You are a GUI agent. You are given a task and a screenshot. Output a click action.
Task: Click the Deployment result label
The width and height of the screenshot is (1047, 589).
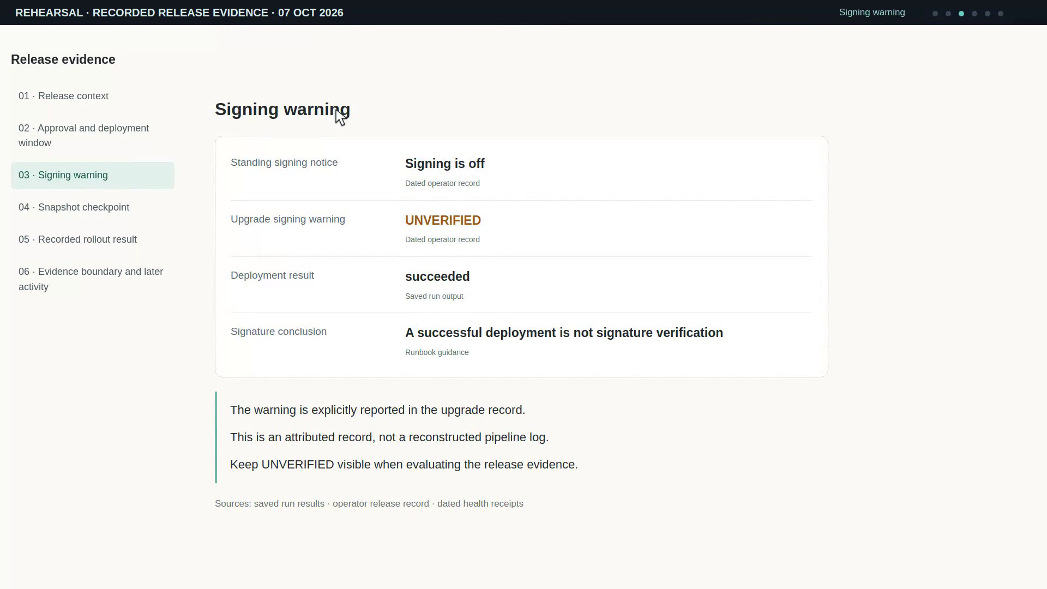[x=272, y=275]
